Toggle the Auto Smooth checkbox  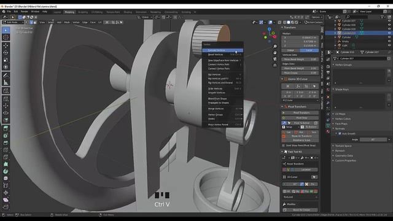340,134
